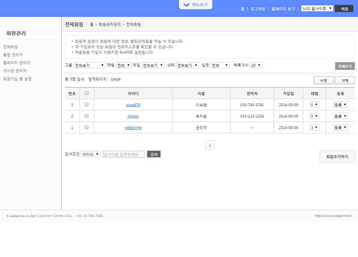Open 홈페이지 보기 link
The image size is (358, 257).
283,9
